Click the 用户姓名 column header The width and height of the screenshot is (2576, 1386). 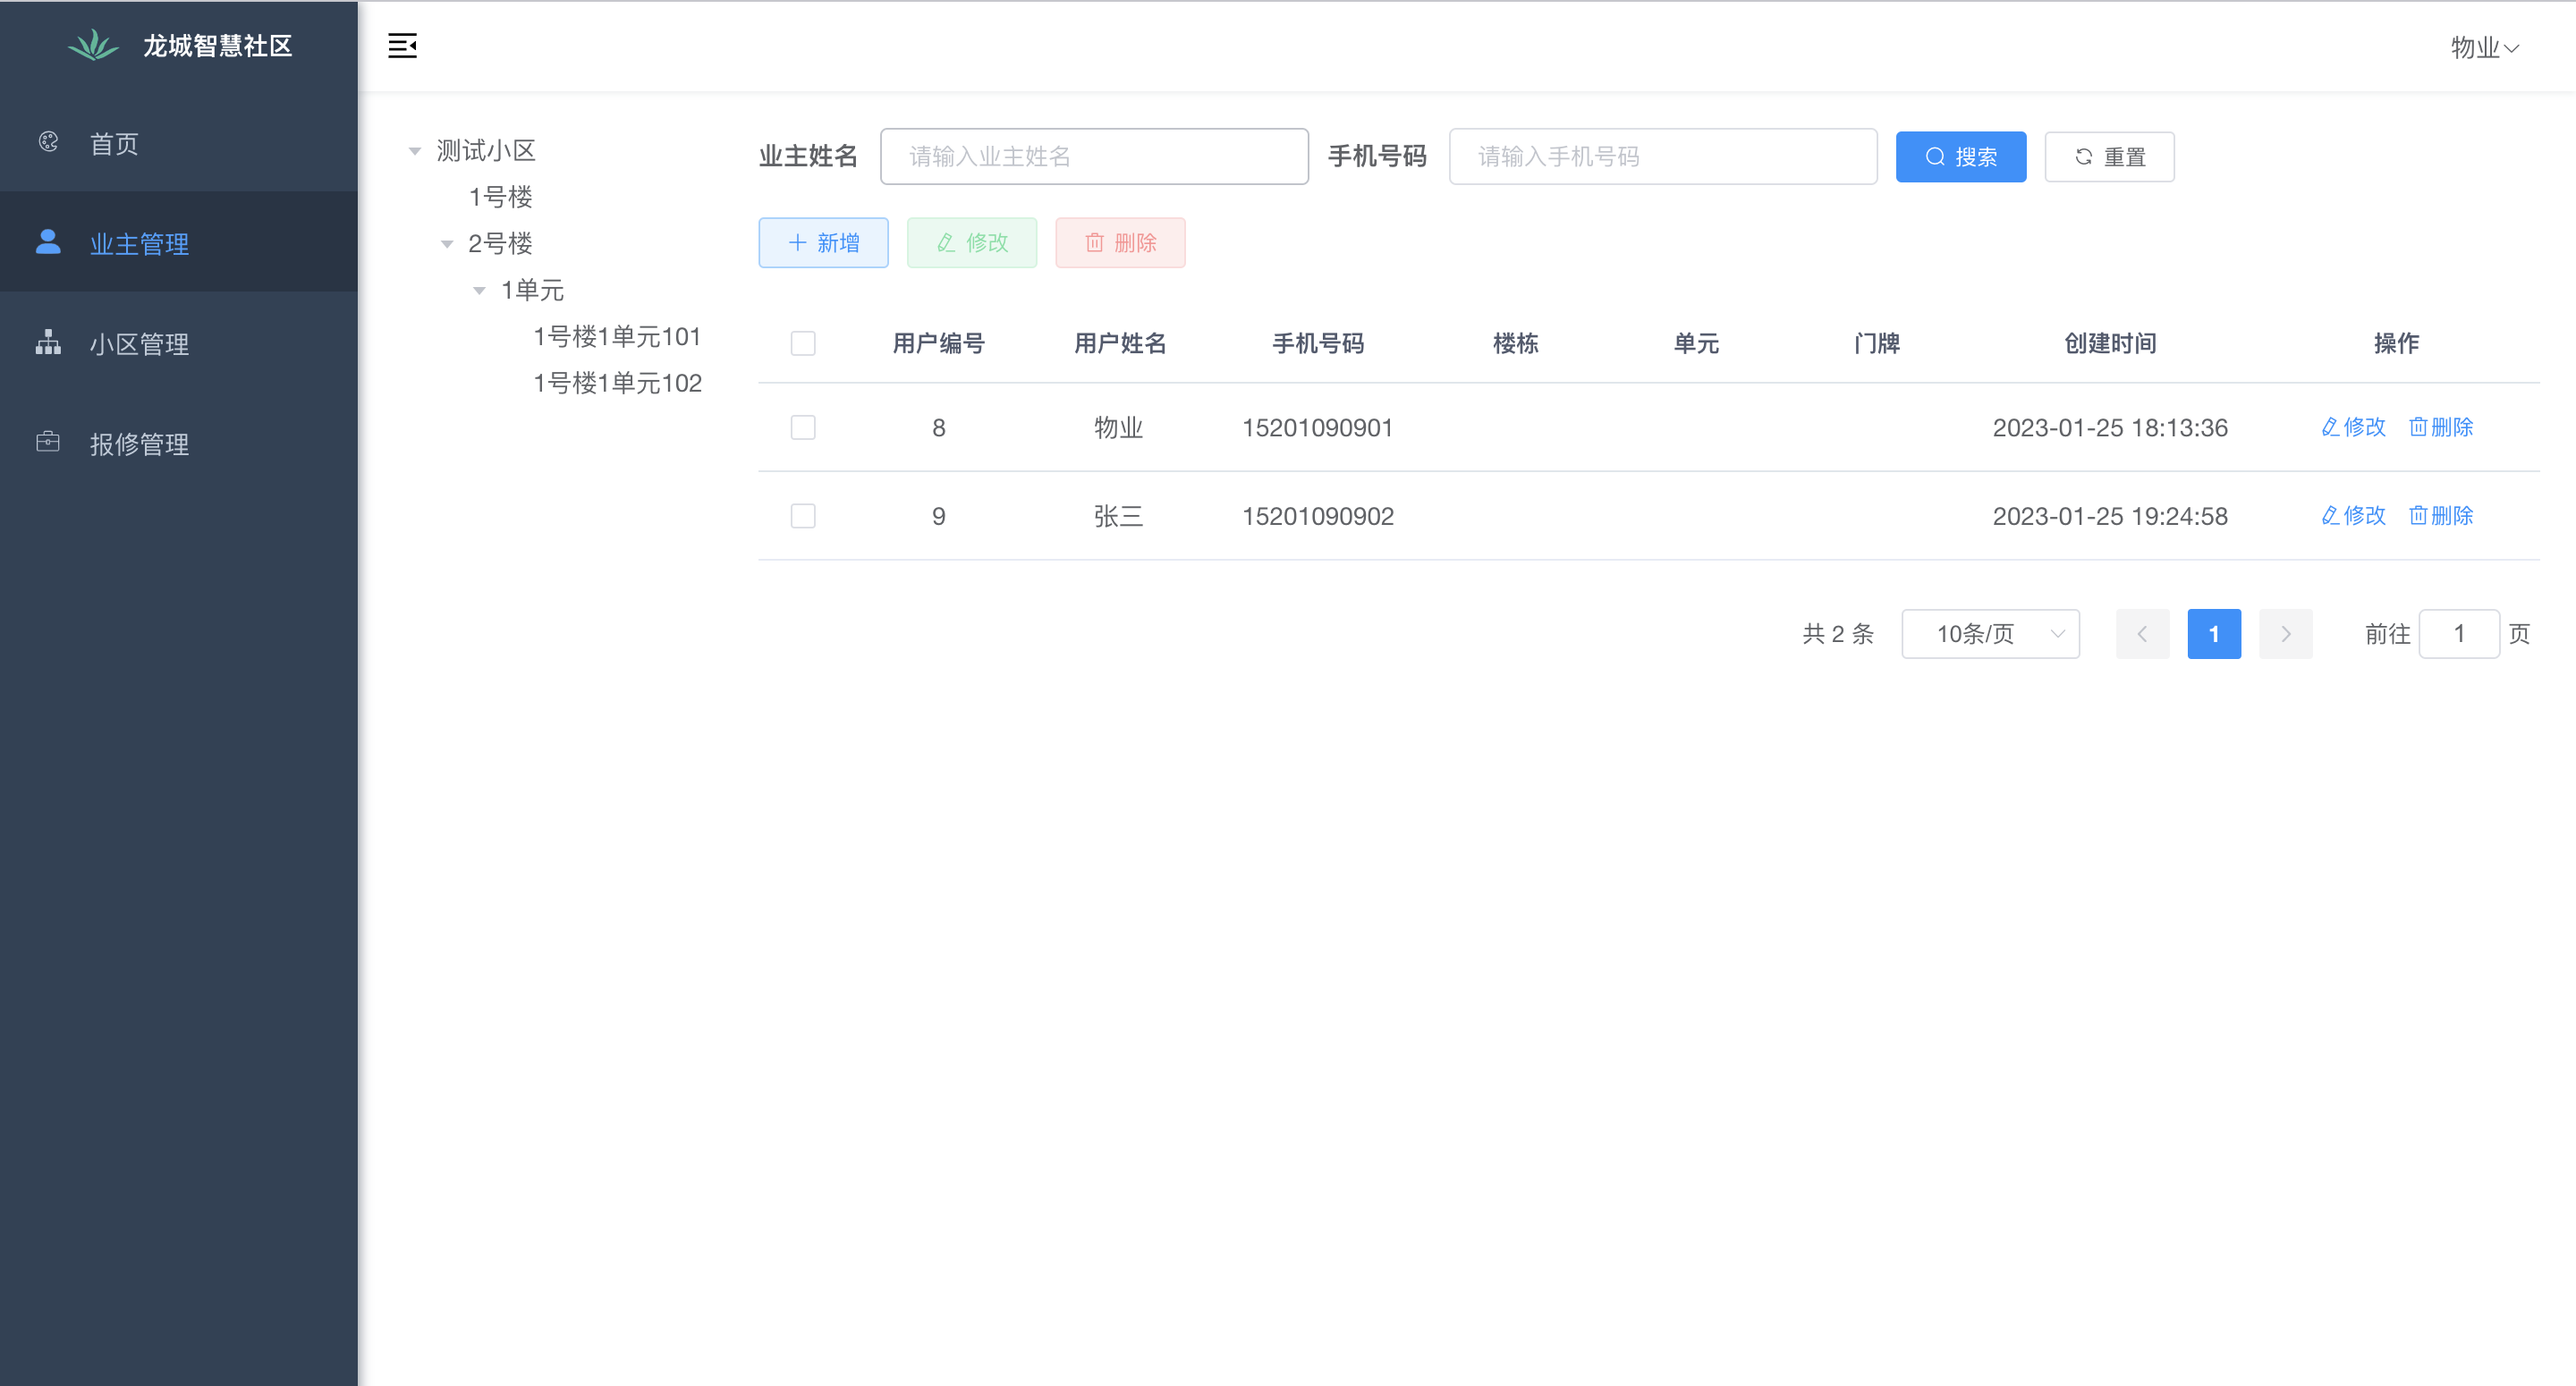pyautogui.click(x=1120, y=343)
